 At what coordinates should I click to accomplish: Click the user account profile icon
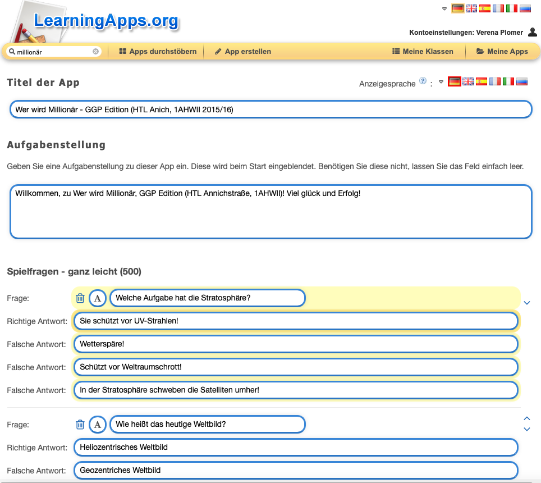pyautogui.click(x=533, y=32)
